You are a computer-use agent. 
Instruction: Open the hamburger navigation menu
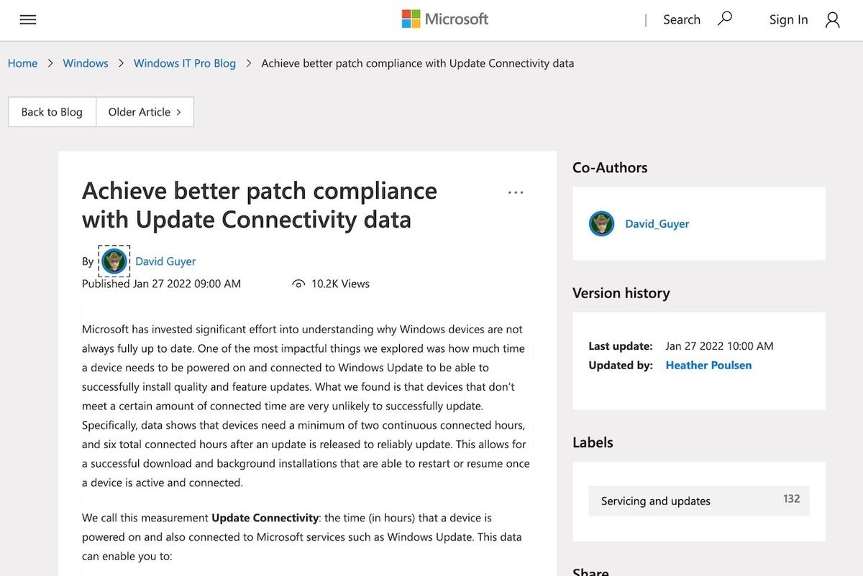(x=28, y=20)
